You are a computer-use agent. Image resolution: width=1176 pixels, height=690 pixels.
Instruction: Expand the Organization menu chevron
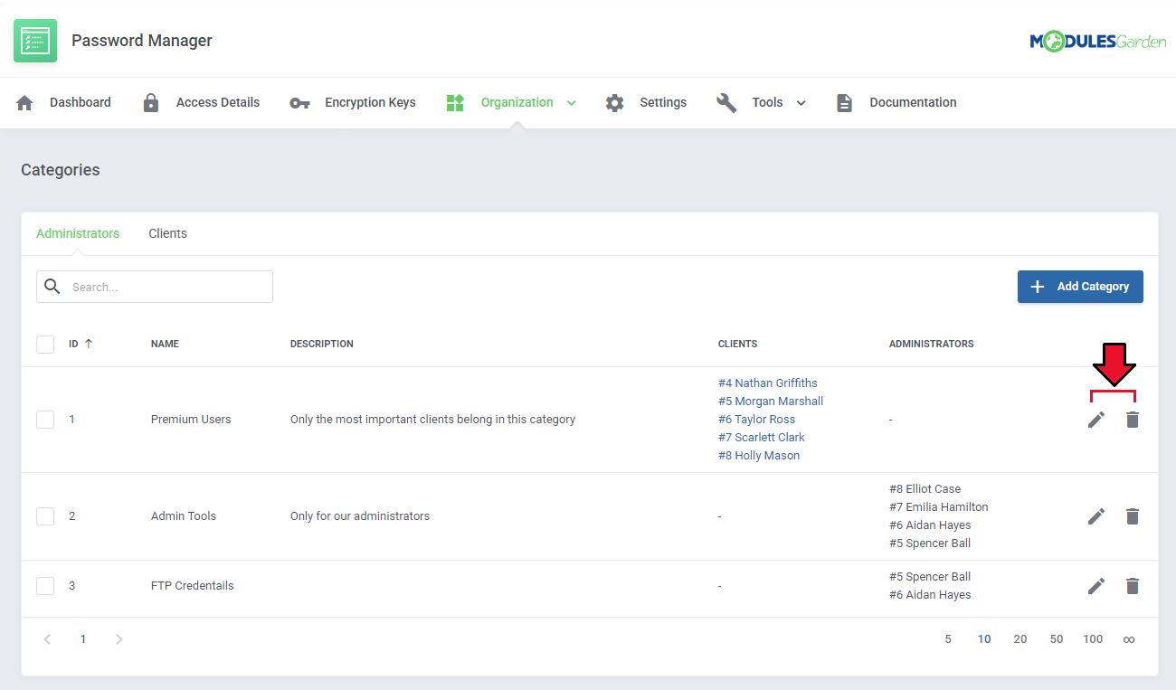[571, 103]
